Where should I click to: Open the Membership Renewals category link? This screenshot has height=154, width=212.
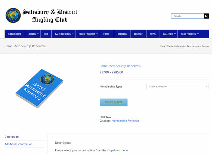point(125,121)
